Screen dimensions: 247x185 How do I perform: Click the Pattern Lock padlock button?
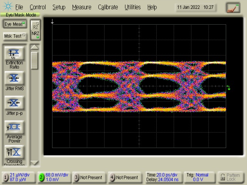[230, 177]
